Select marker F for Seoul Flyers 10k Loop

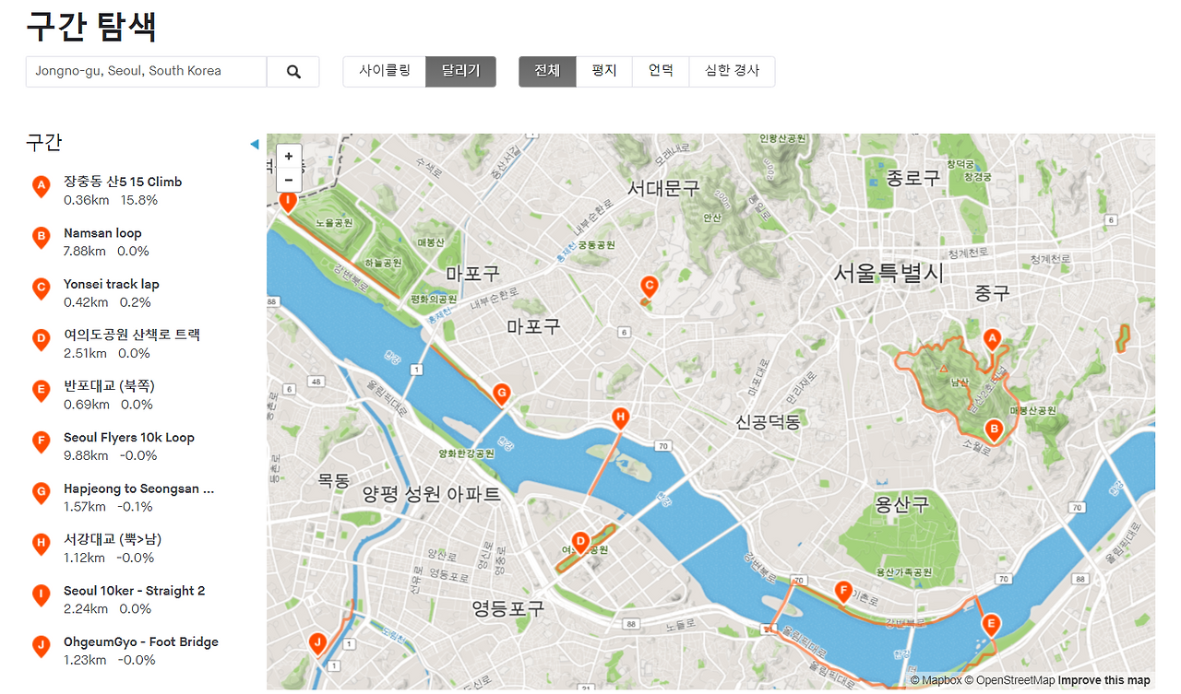(843, 592)
